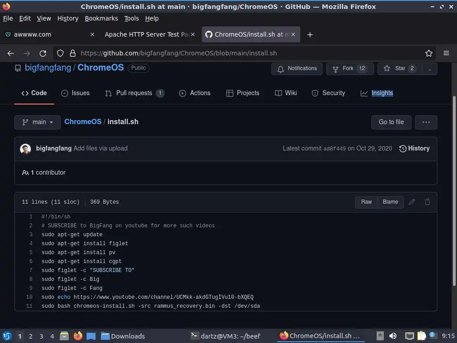
Task: Click the 1 contributor text
Action: [48, 173]
